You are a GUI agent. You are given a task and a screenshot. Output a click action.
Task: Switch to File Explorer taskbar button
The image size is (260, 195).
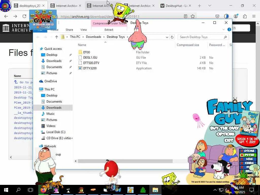155,190
